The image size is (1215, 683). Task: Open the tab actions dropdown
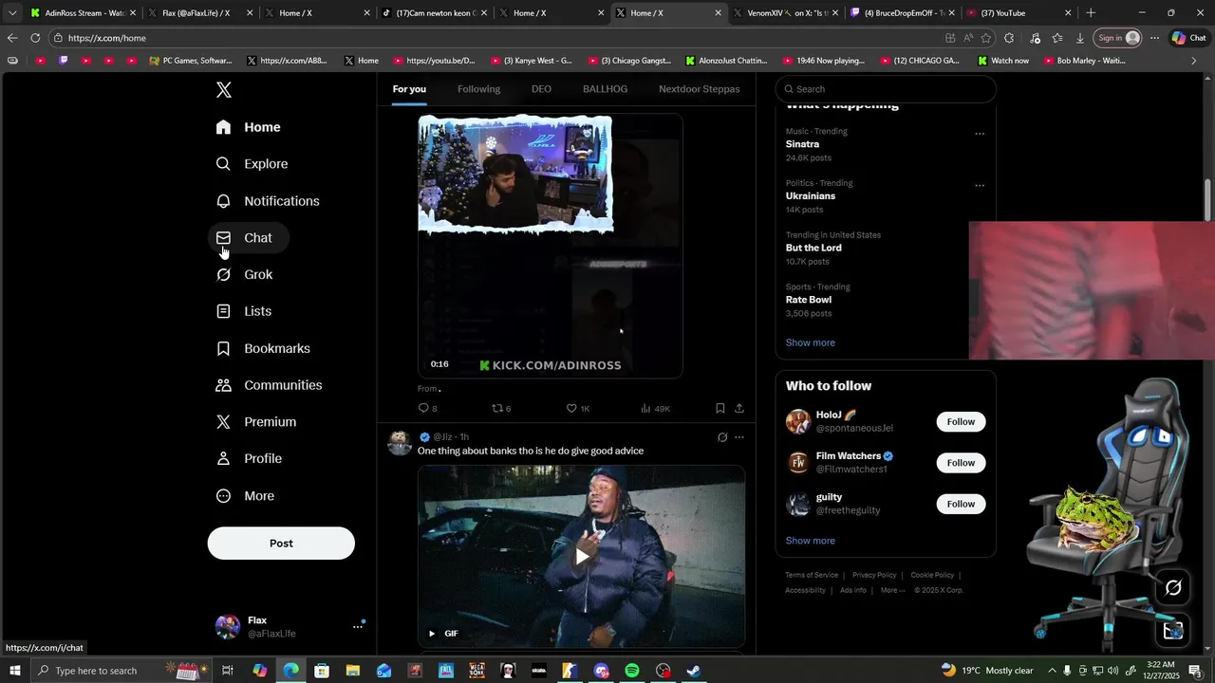coord(11,13)
